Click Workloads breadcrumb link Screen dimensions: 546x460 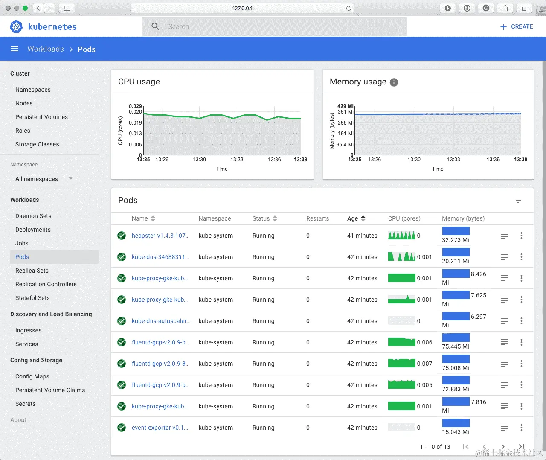(46, 49)
